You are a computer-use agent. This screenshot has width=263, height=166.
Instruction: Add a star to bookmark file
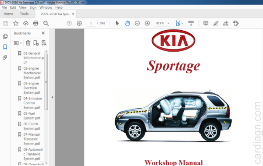[x=16, y=23]
